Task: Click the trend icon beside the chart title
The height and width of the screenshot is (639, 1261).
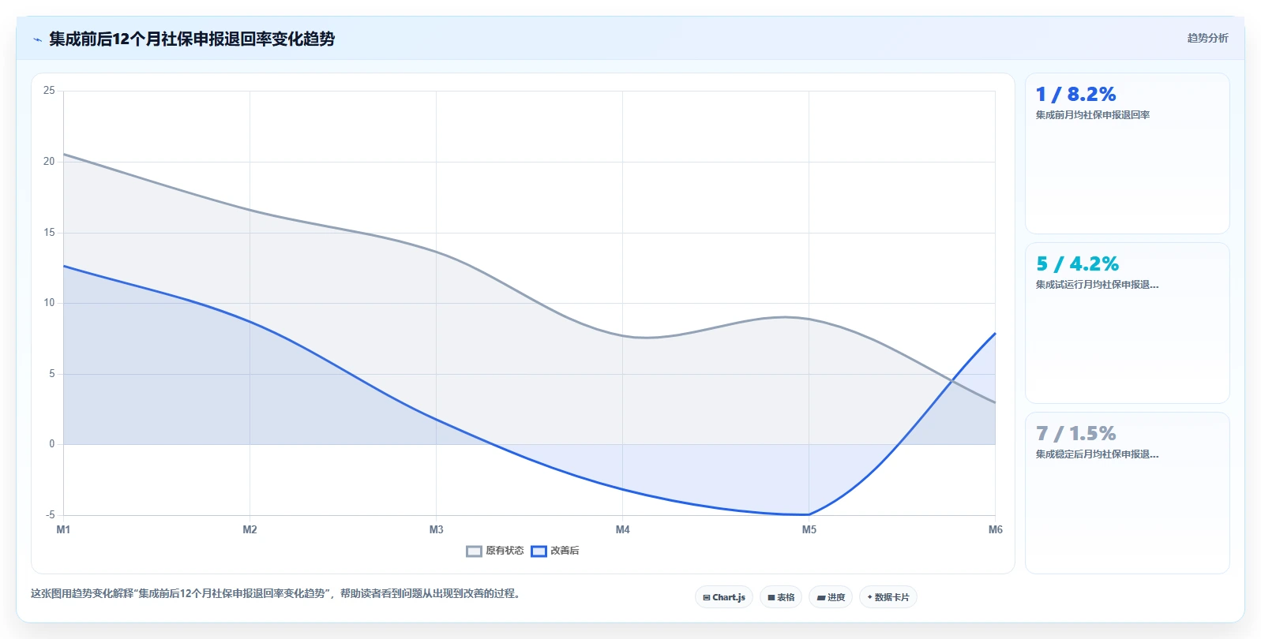Action: [37, 39]
